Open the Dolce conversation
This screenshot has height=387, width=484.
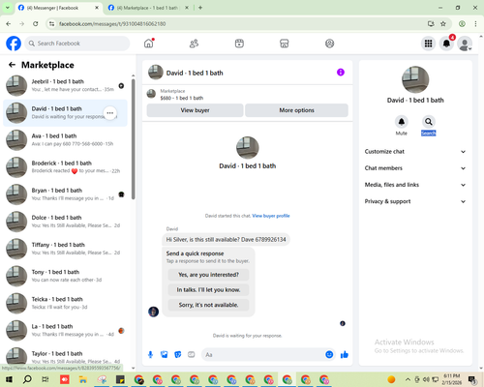[x=65, y=222]
